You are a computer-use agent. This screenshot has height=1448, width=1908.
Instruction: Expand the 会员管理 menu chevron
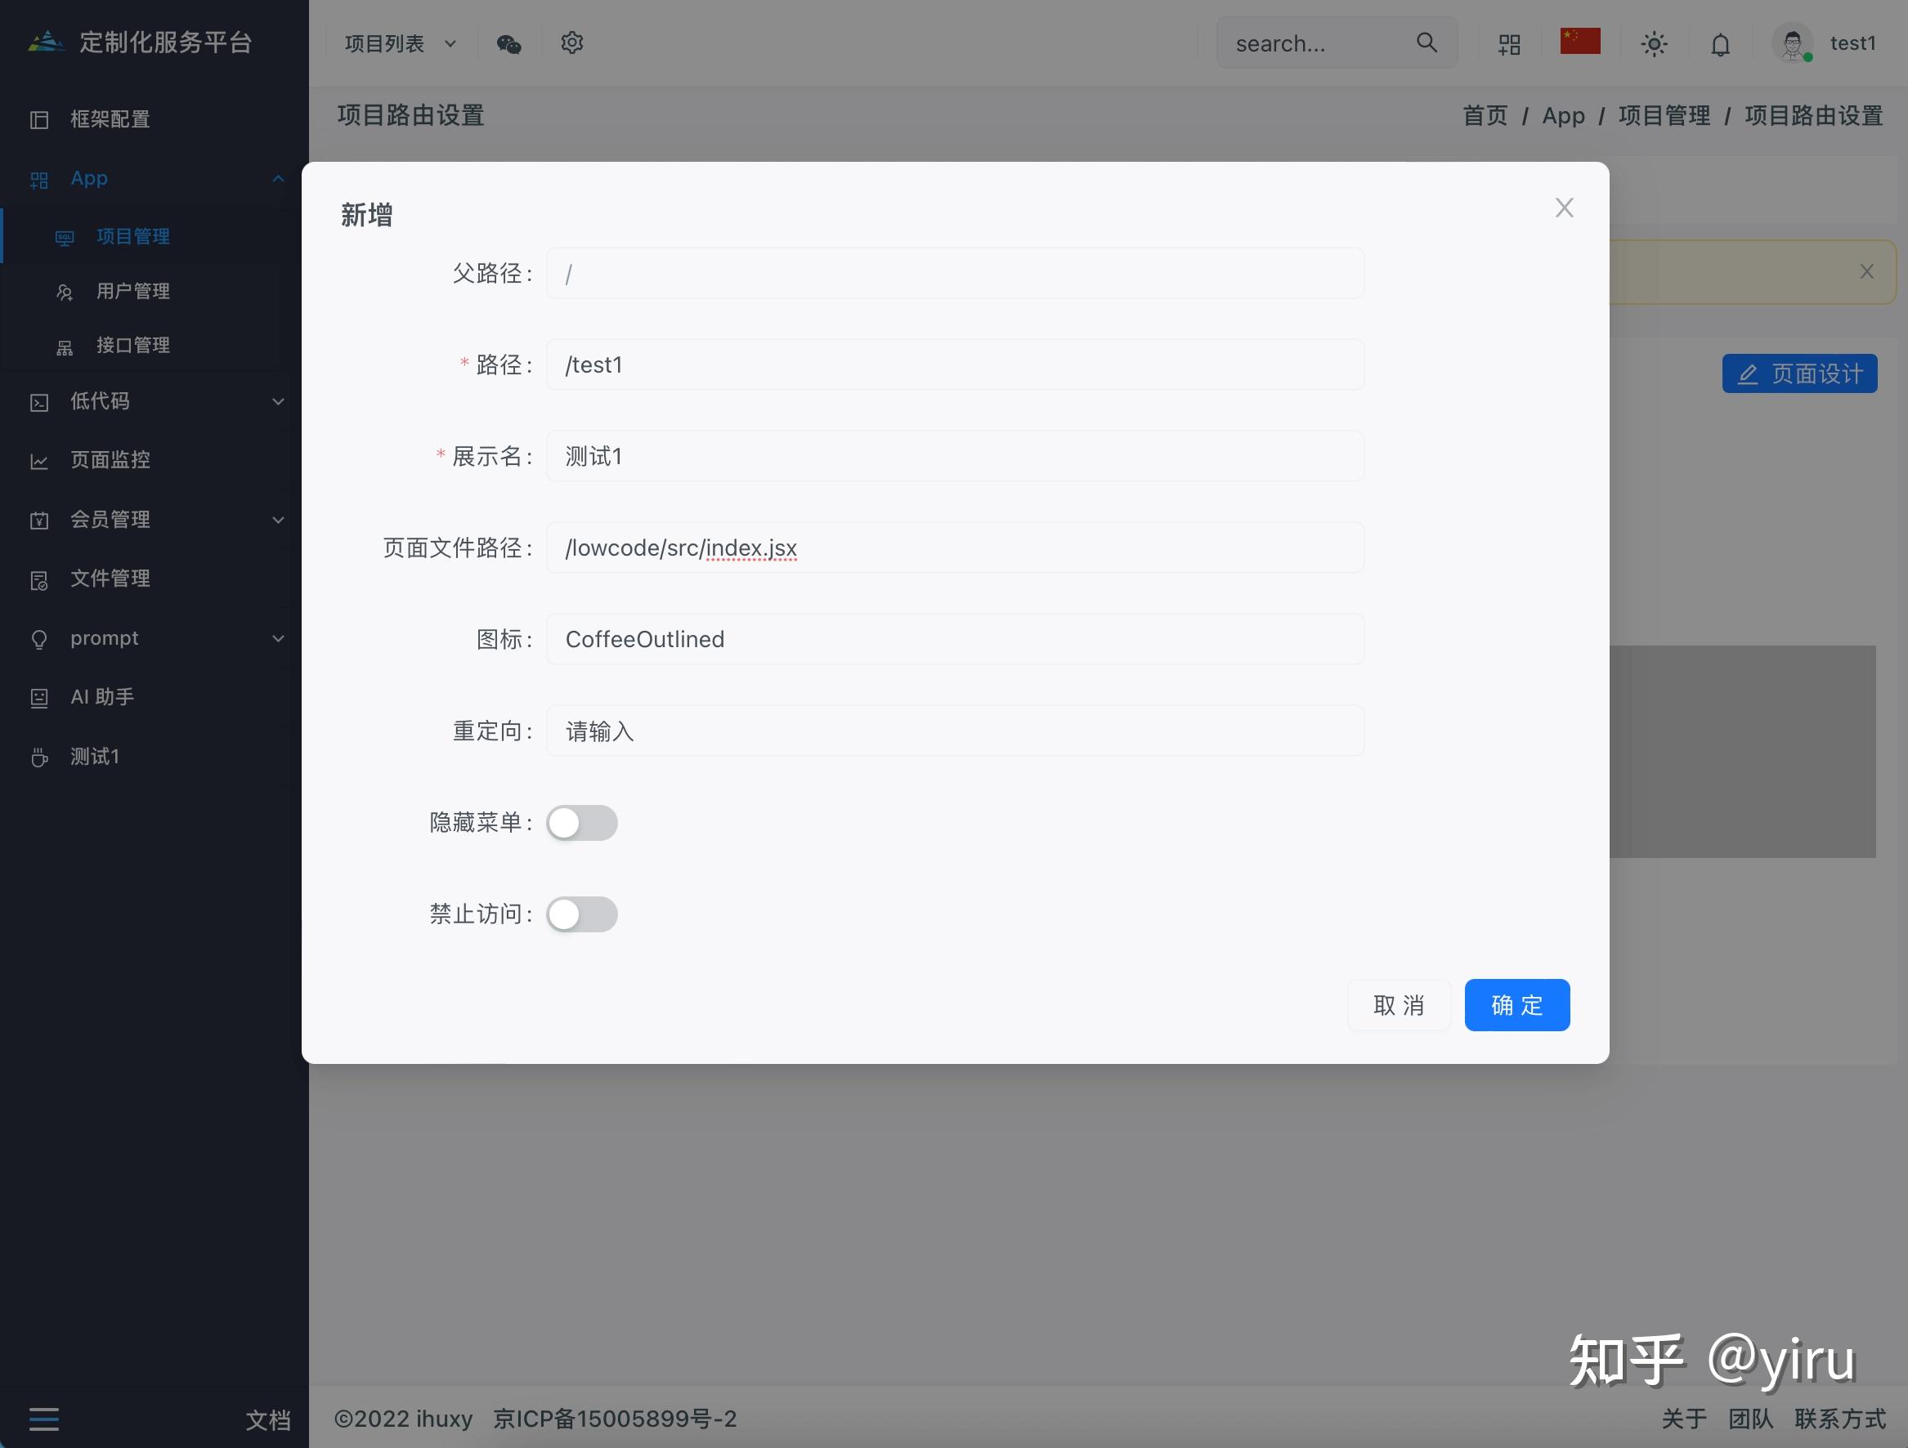[x=278, y=519]
